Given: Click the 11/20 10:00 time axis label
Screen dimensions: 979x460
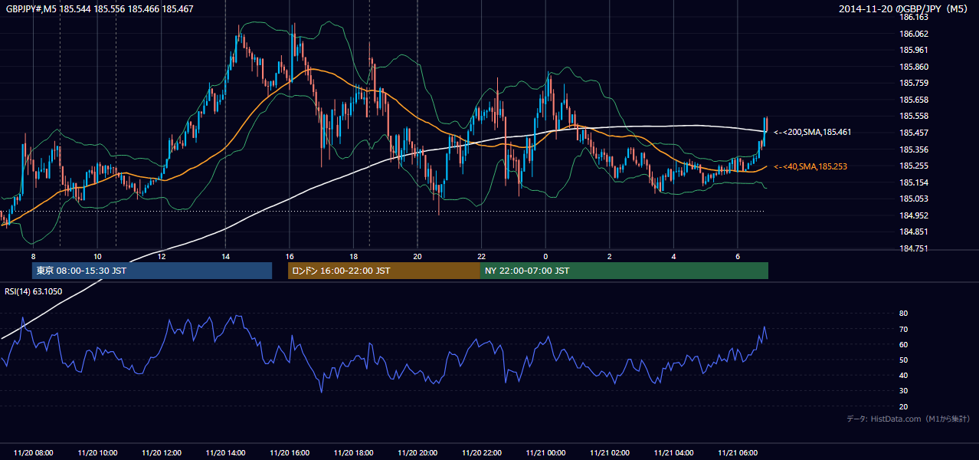Looking at the screenshot, I should pyautogui.click(x=97, y=453).
